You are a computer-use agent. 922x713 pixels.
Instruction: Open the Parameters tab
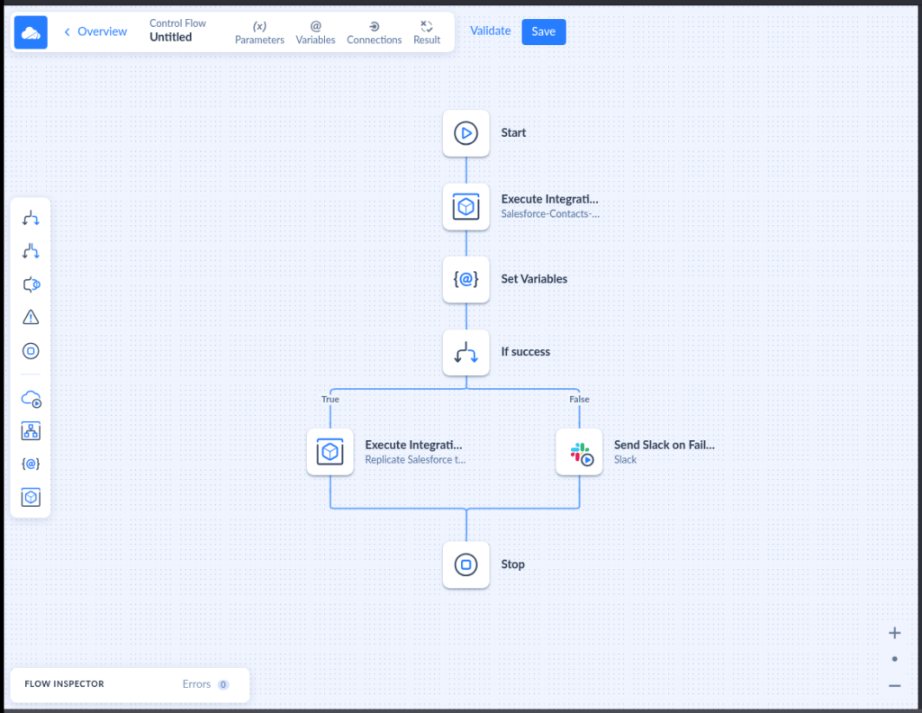click(x=259, y=33)
